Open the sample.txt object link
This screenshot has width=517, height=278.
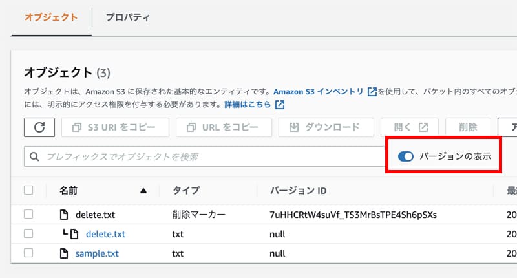pos(97,254)
